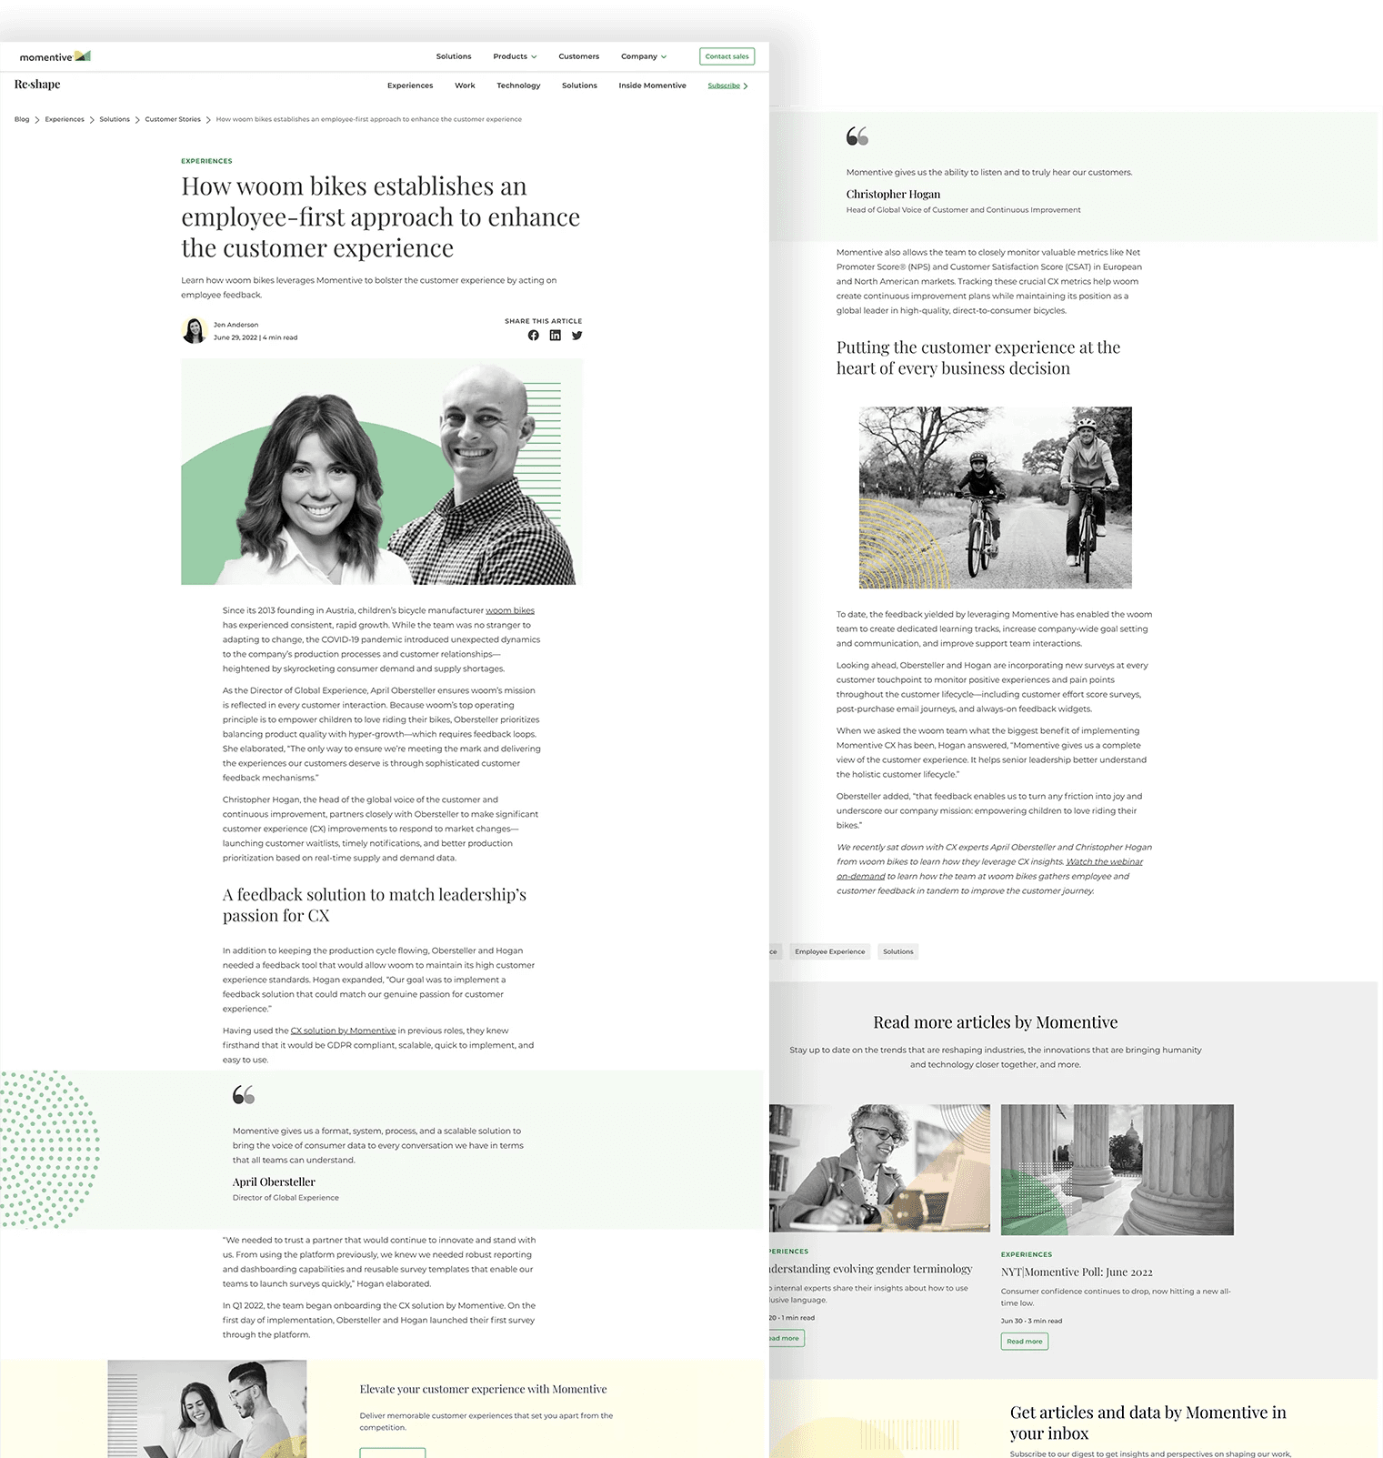Screen dimensions: 1383x1458
Task: Share article on Facebook icon
Action: (533, 336)
